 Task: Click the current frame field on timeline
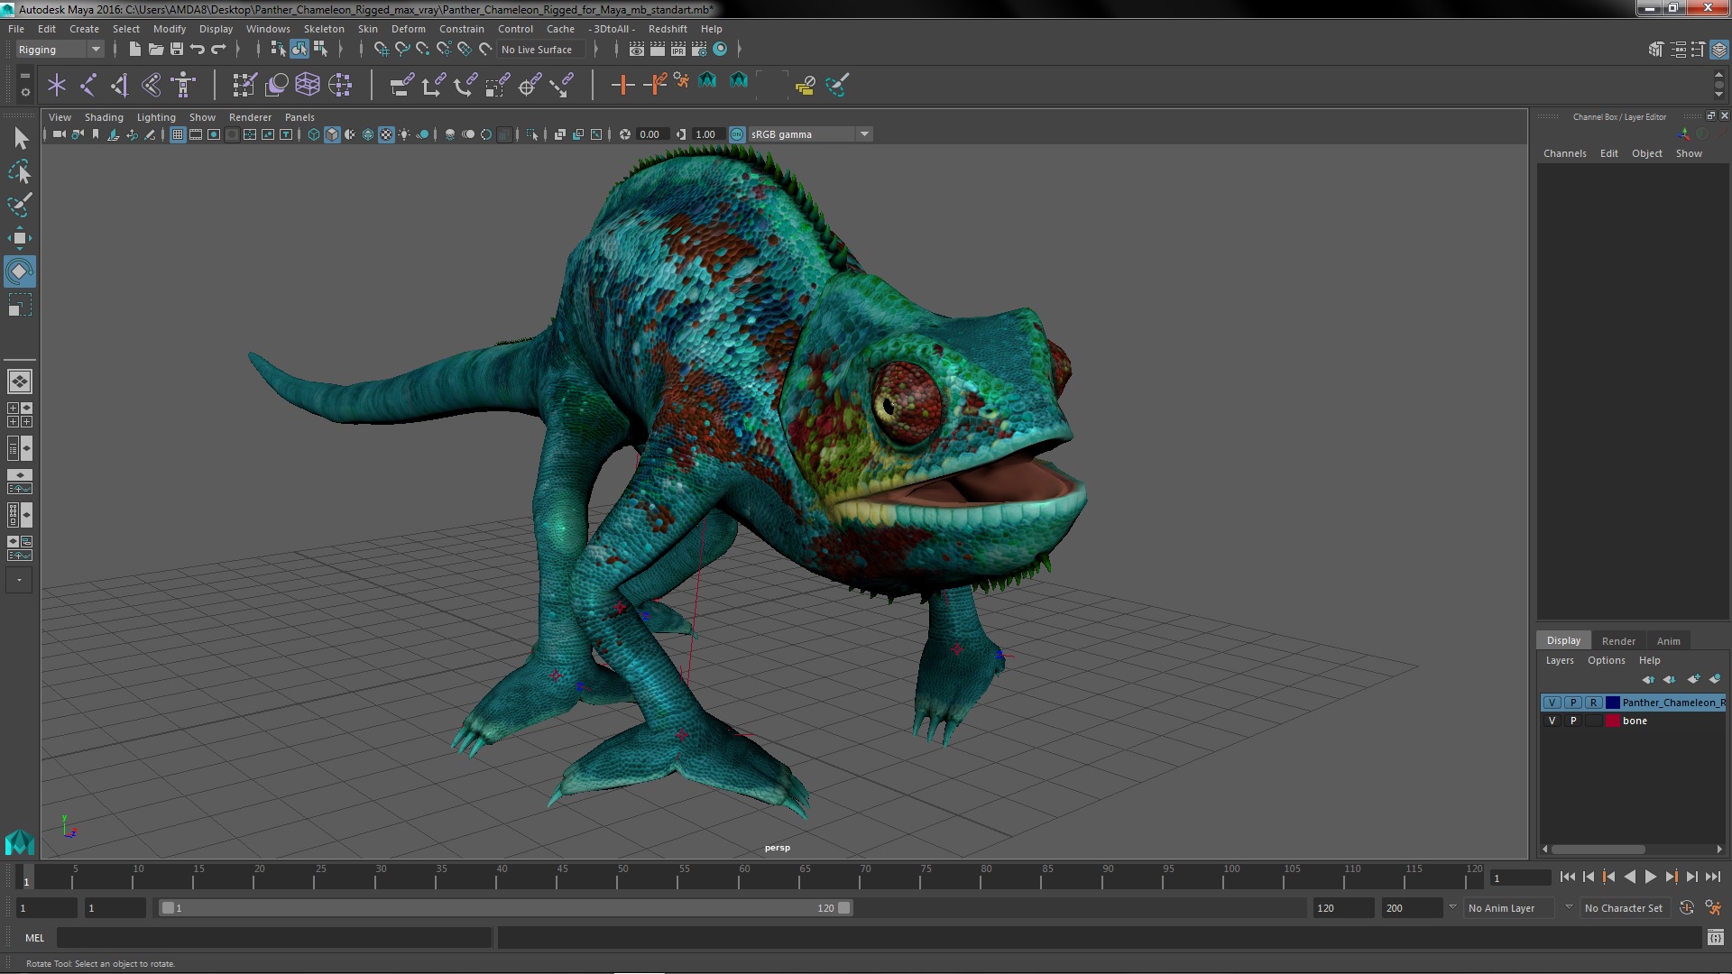point(1520,878)
